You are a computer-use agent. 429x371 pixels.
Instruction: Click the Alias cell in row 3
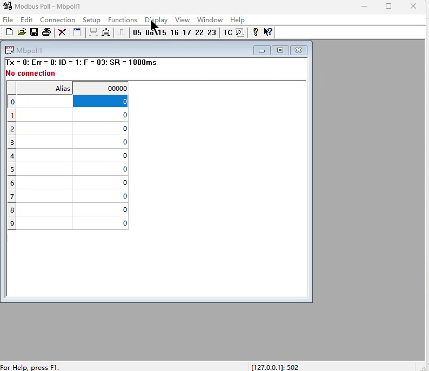pyautogui.click(x=44, y=142)
